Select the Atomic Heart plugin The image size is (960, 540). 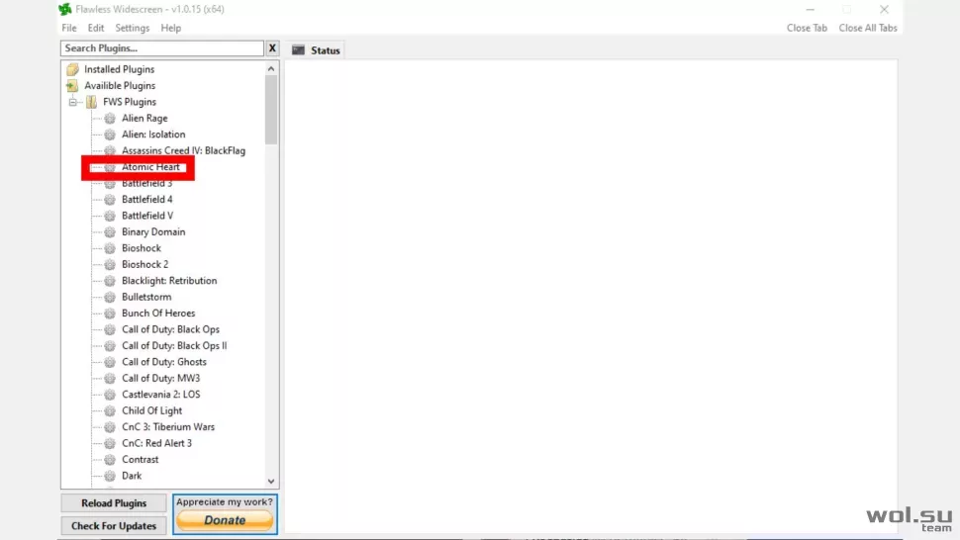point(150,167)
